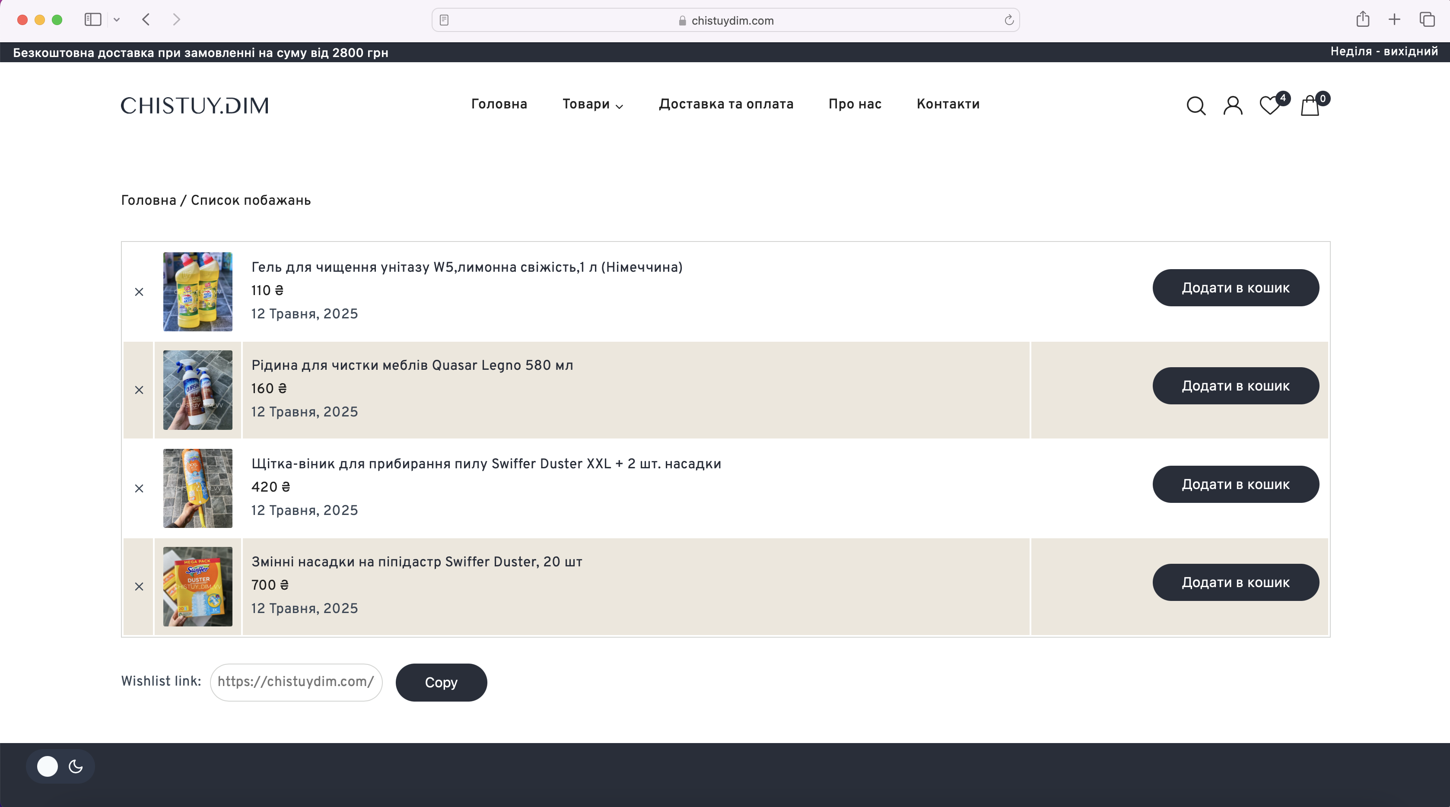Expand the Товари dropdown menu
The width and height of the screenshot is (1450, 807).
coord(592,104)
